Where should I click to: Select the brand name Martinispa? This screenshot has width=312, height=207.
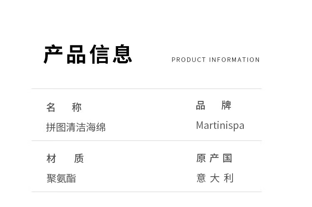tap(220, 126)
